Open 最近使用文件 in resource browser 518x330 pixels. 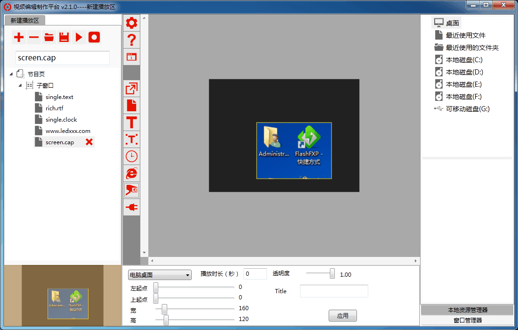pyautogui.click(x=460, y=35)
